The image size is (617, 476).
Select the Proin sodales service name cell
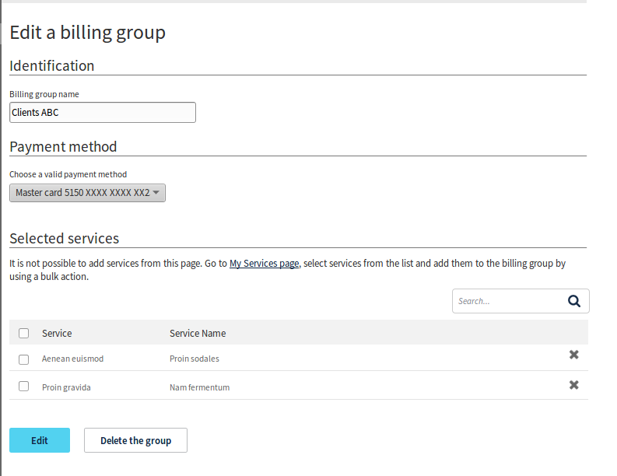(x=195, y=359)
